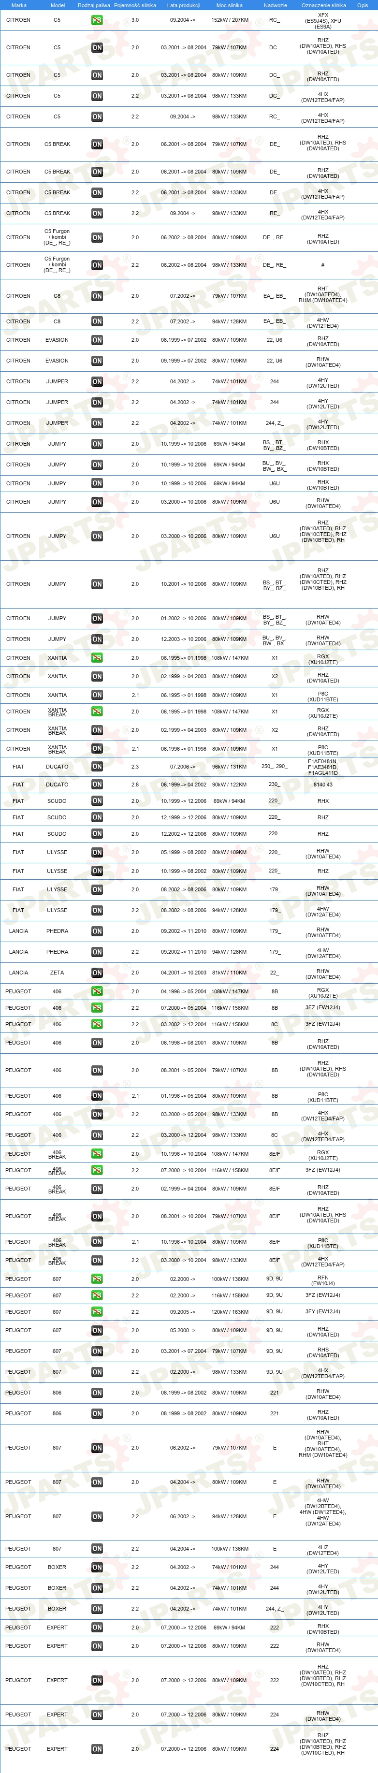Click the Opis column header
This screenshot has width=378, height=1773.
362,5
